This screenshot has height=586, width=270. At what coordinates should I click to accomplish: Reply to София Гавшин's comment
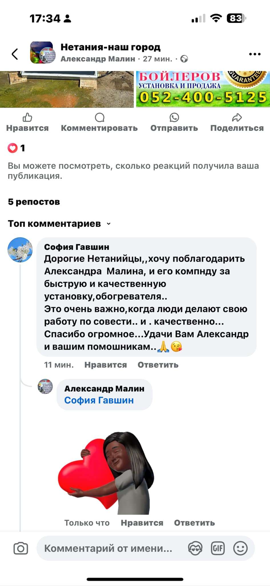158,365
